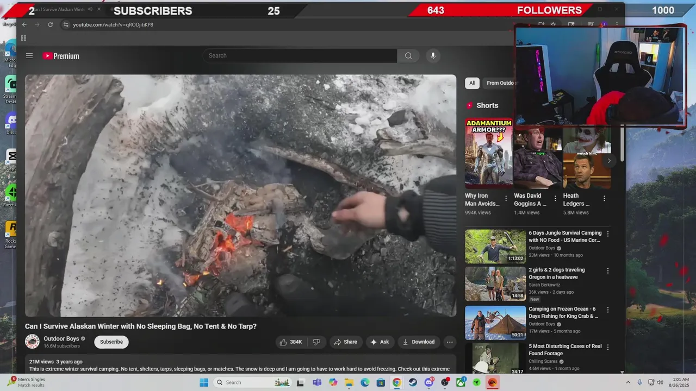The height and width of the screenshot is (391, 696).
Task: Open Men's Singles match results widget
Action: (x=27, y=382)
